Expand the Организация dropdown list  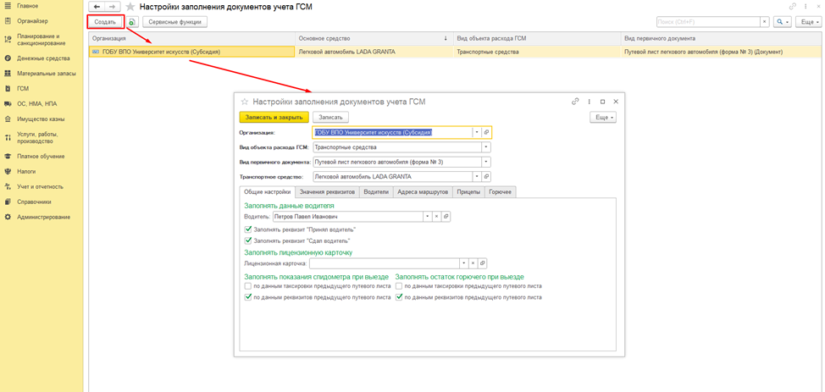pos(477,133)
